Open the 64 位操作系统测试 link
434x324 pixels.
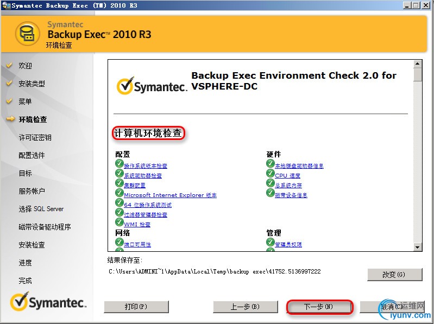(x=148, y=205)
